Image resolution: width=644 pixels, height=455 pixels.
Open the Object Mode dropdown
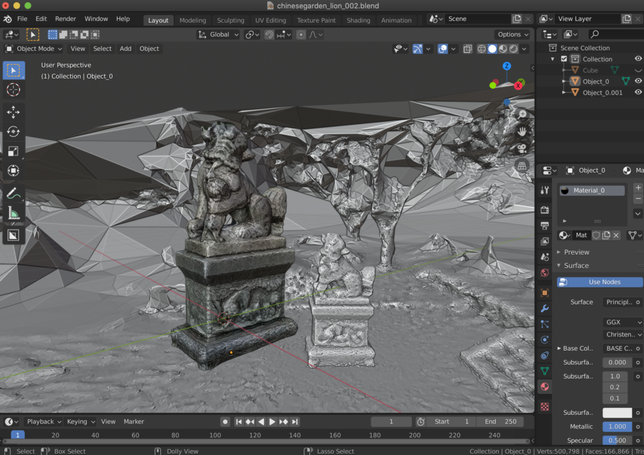(x=33, y=48)
